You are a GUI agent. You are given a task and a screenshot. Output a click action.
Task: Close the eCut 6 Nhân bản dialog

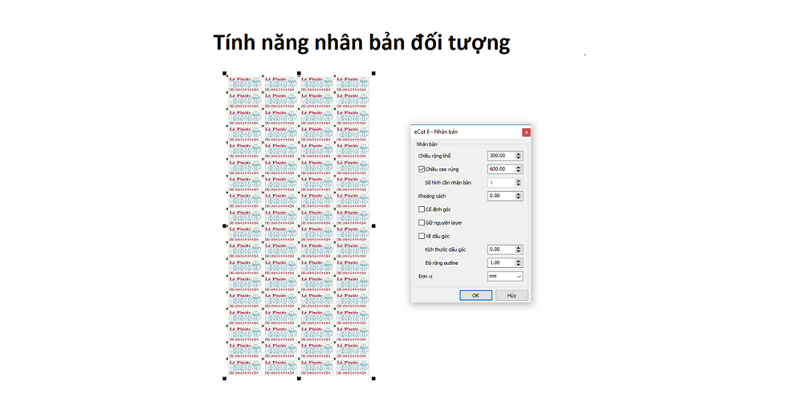point(526,132)
